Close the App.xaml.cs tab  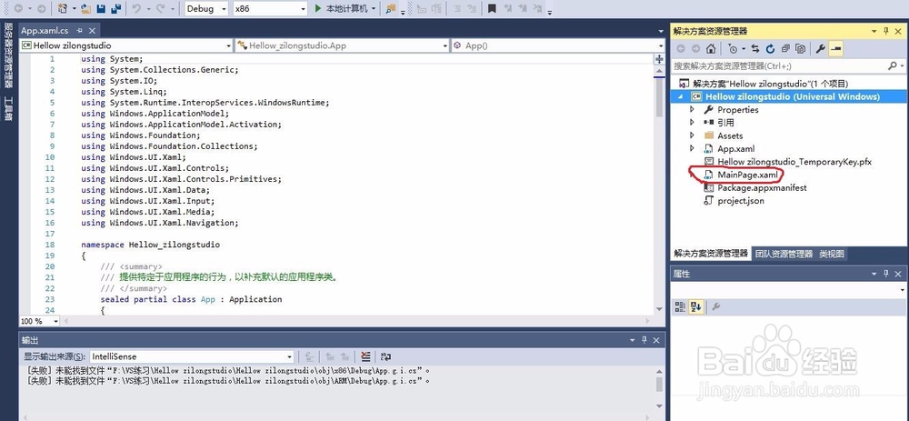tap(92, 30)
